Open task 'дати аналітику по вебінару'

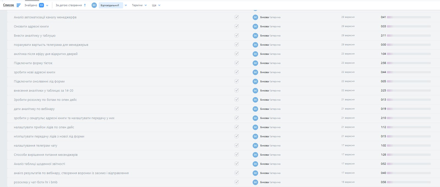[34, 109]
